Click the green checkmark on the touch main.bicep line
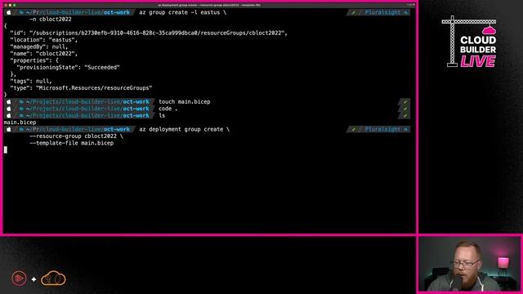The image size is (523, 294). (x=405, y=101)
